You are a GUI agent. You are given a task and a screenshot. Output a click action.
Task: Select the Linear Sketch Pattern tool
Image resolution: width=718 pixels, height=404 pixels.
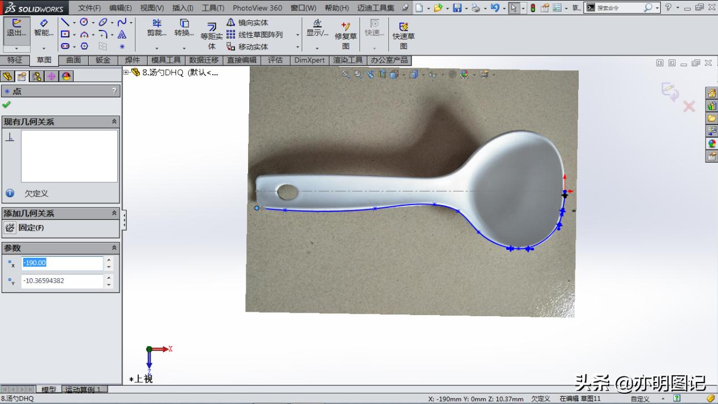click(254, 33)
